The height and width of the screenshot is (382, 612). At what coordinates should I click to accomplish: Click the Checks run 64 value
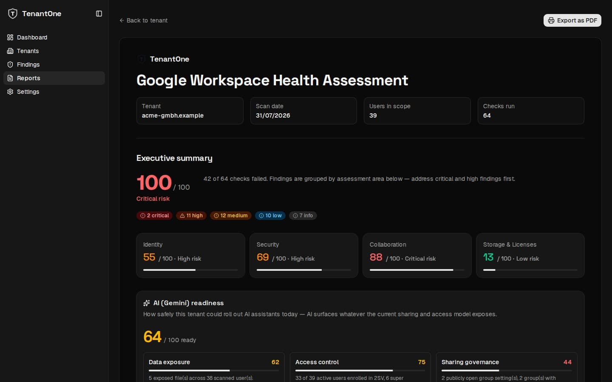(487, 115)
